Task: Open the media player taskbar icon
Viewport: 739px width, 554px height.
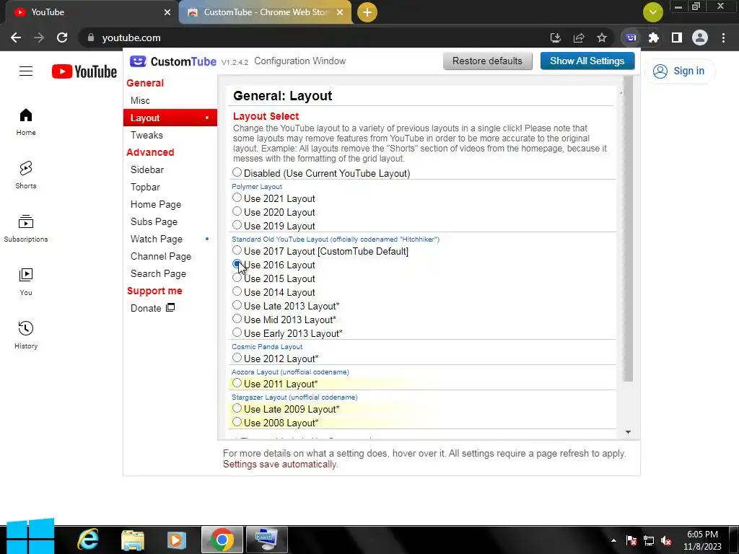Action: (176, 540)
